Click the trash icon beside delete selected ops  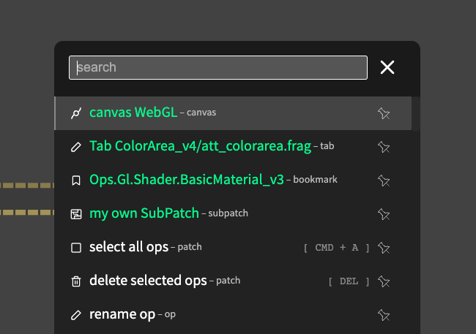tap(76, 281)
